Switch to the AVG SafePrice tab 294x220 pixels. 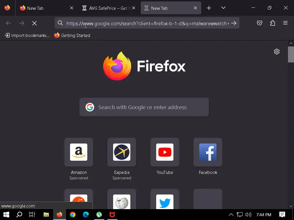pos(108,8)
